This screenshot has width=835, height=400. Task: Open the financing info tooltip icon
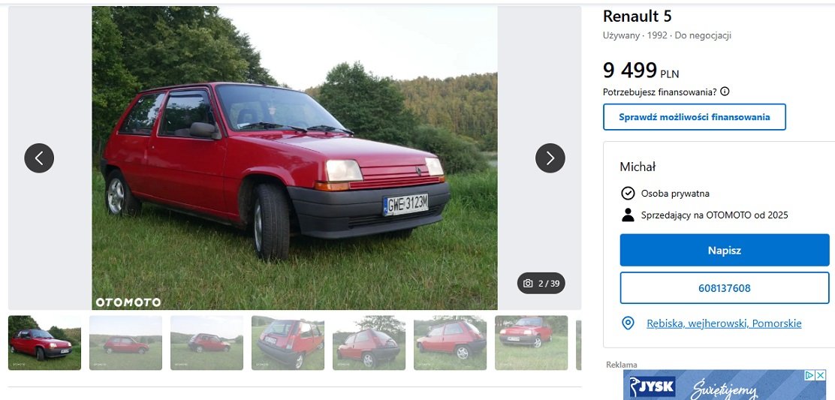(x=725, y=92)
